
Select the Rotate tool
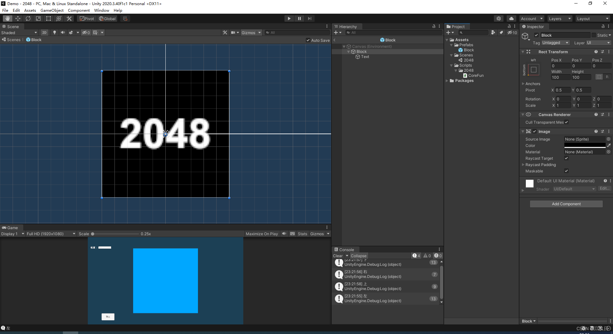(x=28, y=18)
